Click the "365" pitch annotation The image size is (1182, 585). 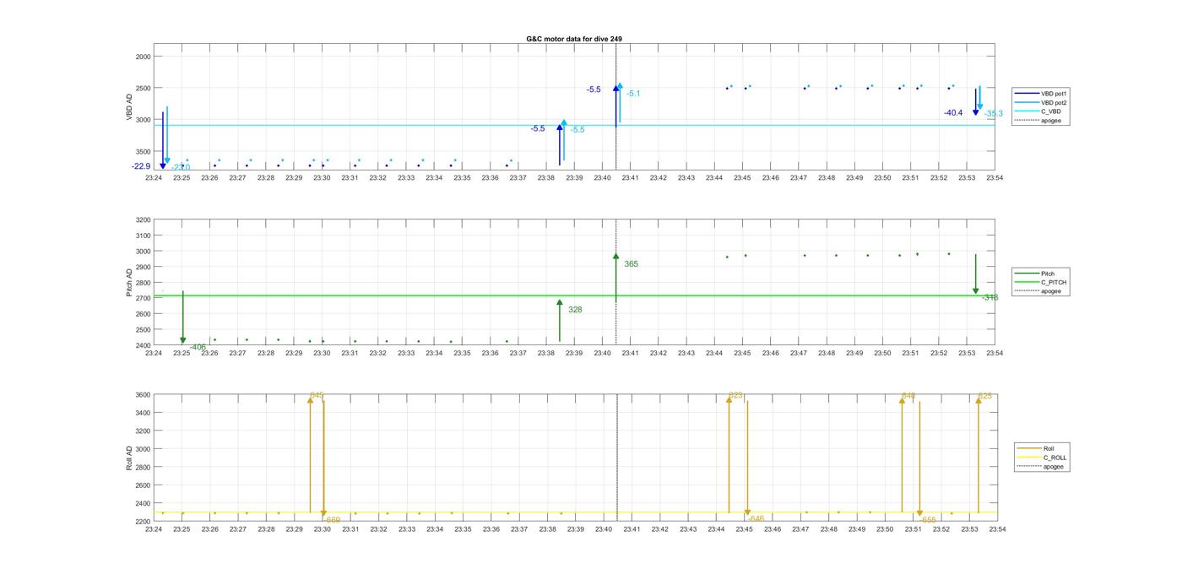[631, 264]
